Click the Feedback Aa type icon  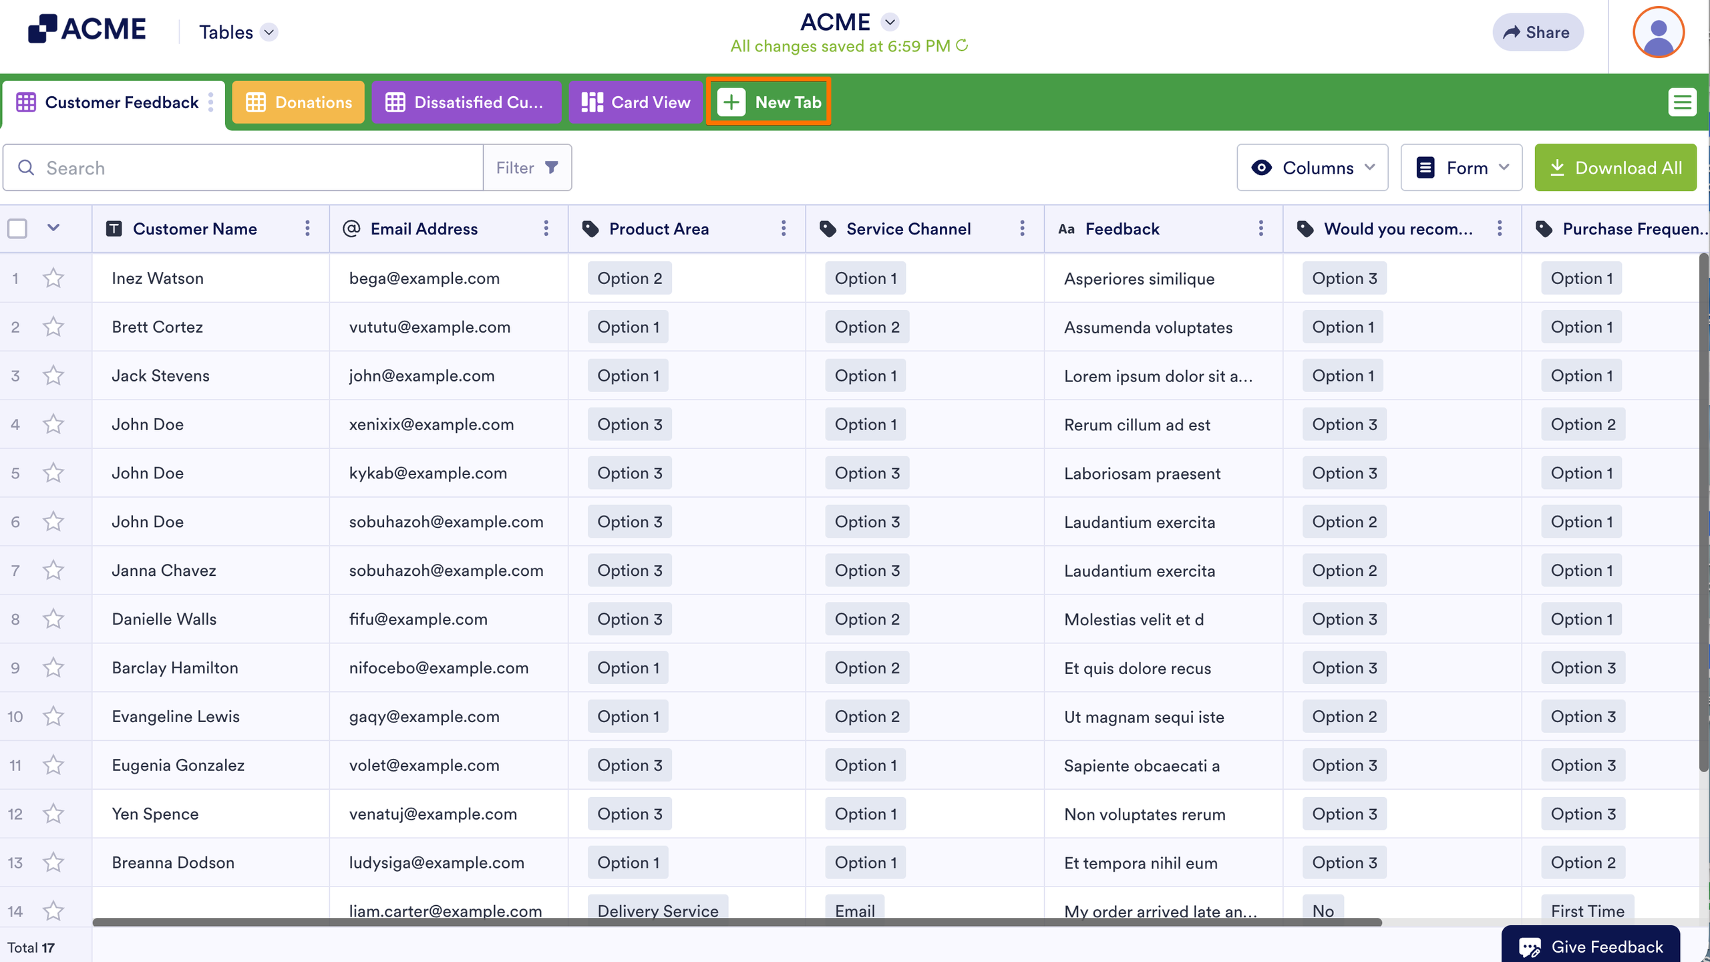coord(1067,229)
